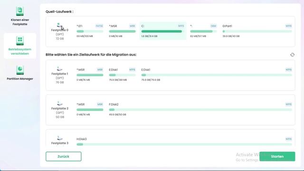The image size is (304, 171).
Task: Click the *:MSR label on Festplatte 0
Action: pyautogui.click(x=113, y=26)
